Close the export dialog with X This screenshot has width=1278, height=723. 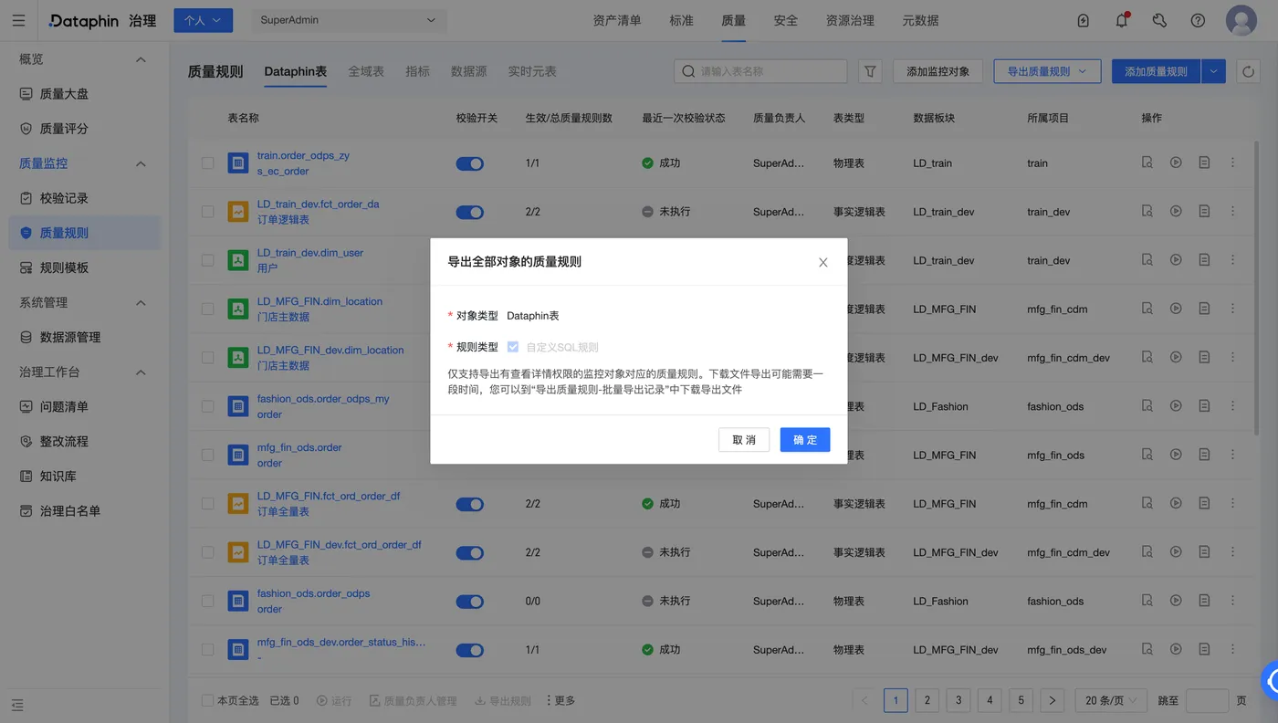[822, 262]
